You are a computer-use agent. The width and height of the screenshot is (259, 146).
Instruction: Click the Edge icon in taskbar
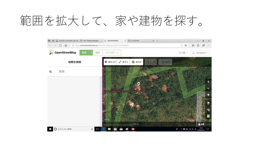103,129
